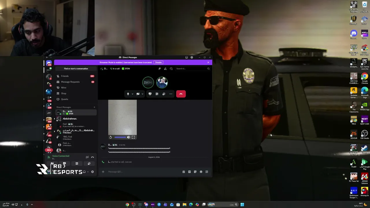Open Among Us desktop shortcut

(x=365, y=192)
